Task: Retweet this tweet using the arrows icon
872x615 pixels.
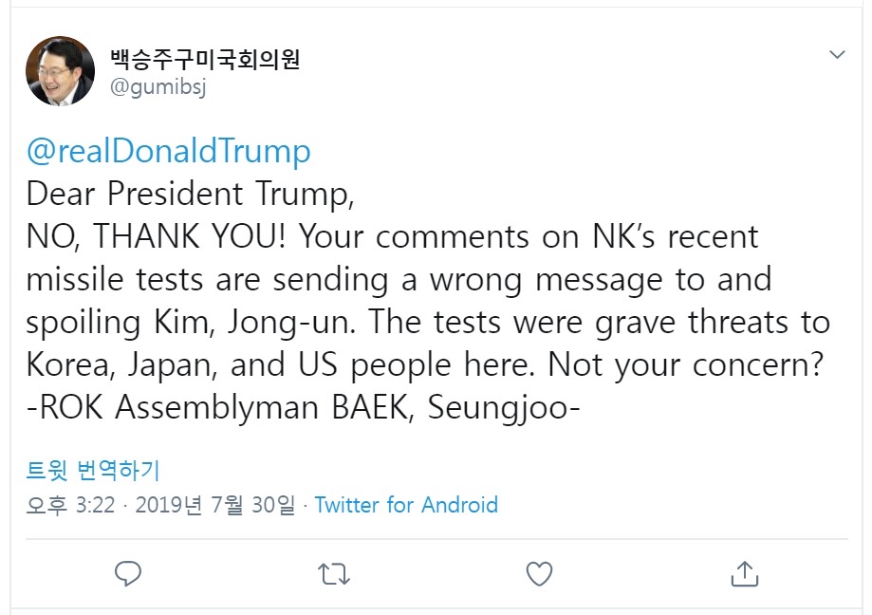Action: point(334,574)
